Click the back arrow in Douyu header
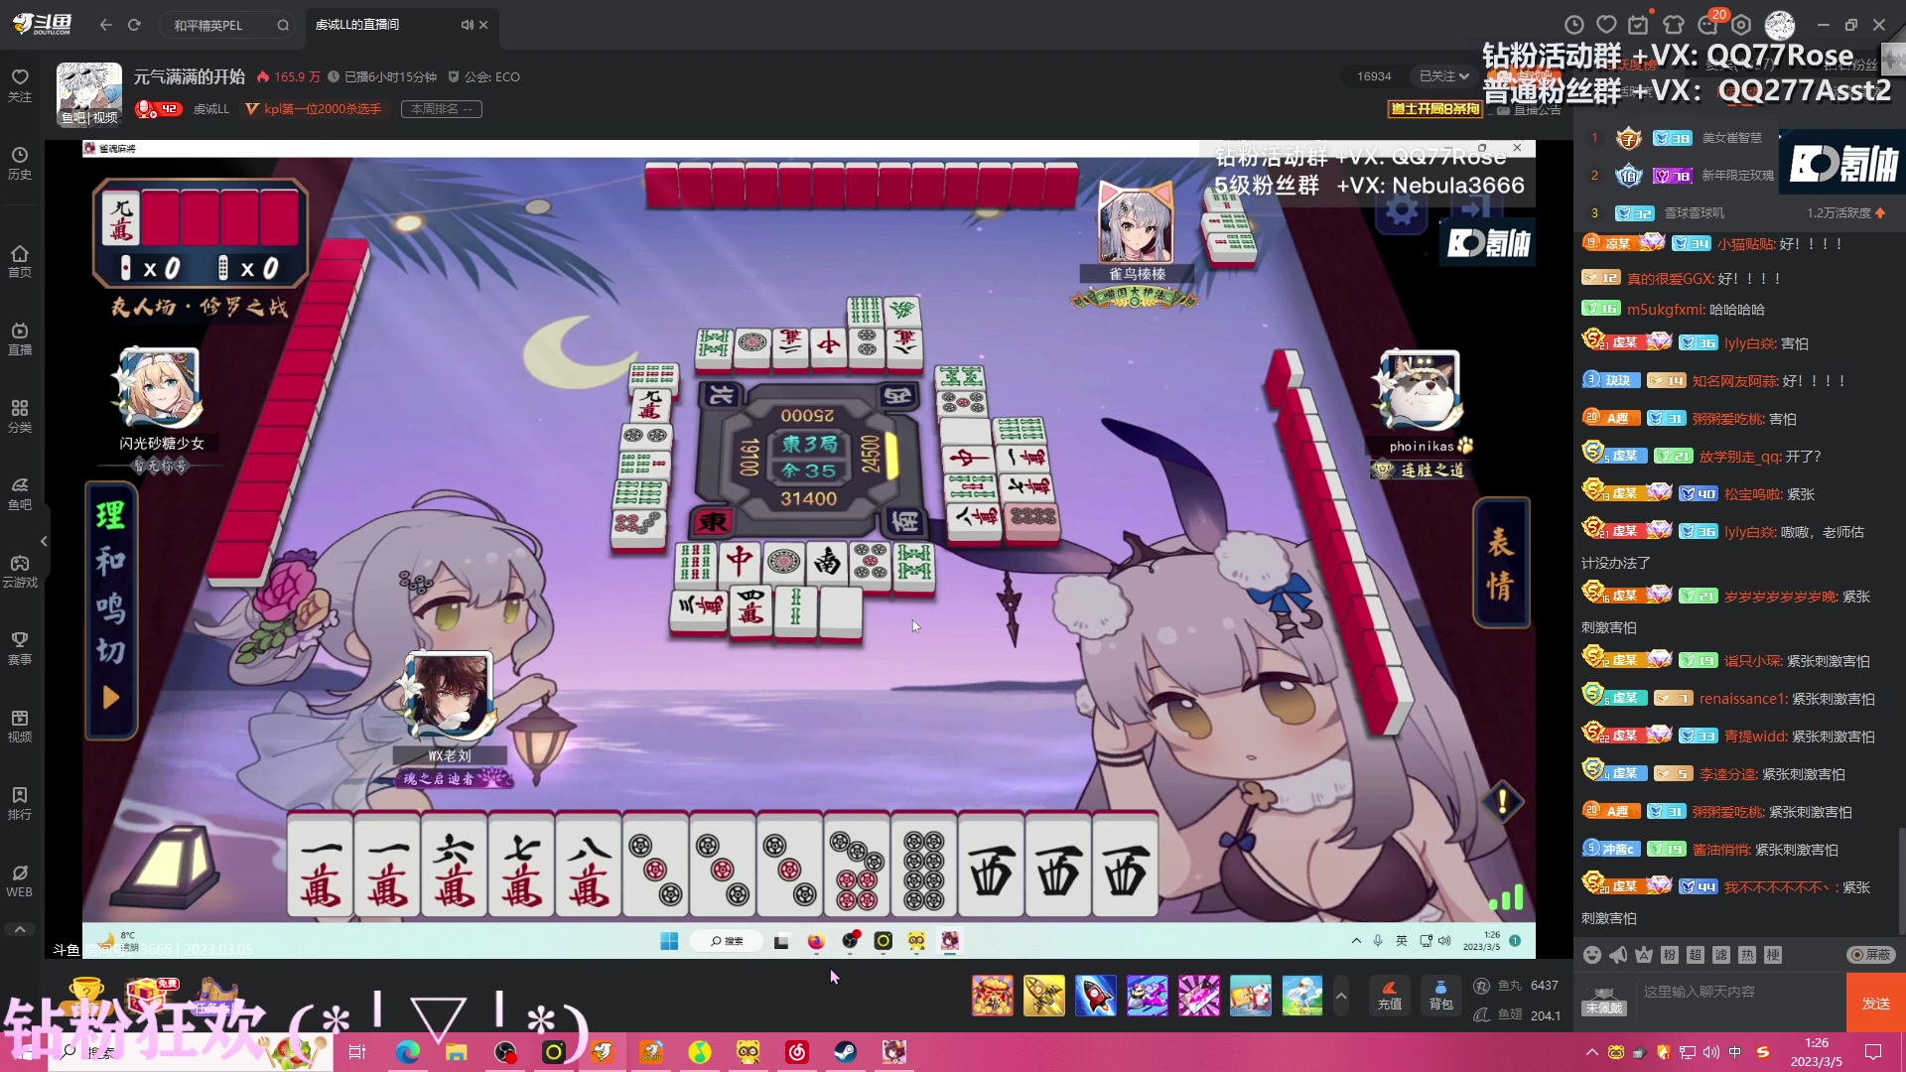 [x=106, y=25]
